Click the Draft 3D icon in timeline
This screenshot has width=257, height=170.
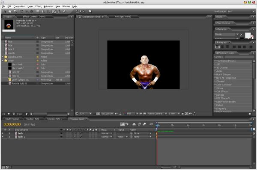pos(127,124)
